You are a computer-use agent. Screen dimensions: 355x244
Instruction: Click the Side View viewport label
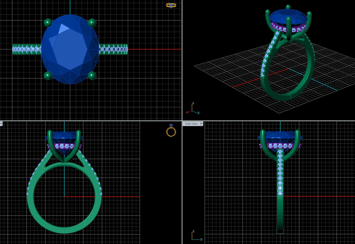point(191,124)
